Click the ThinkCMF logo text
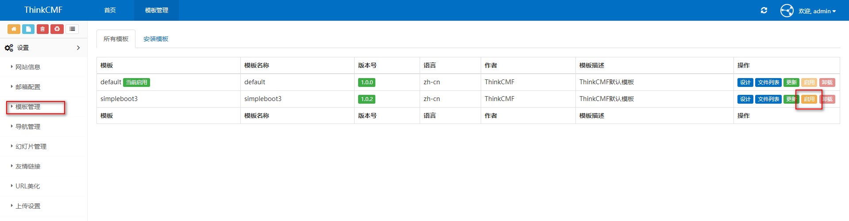 click(43, 10)
